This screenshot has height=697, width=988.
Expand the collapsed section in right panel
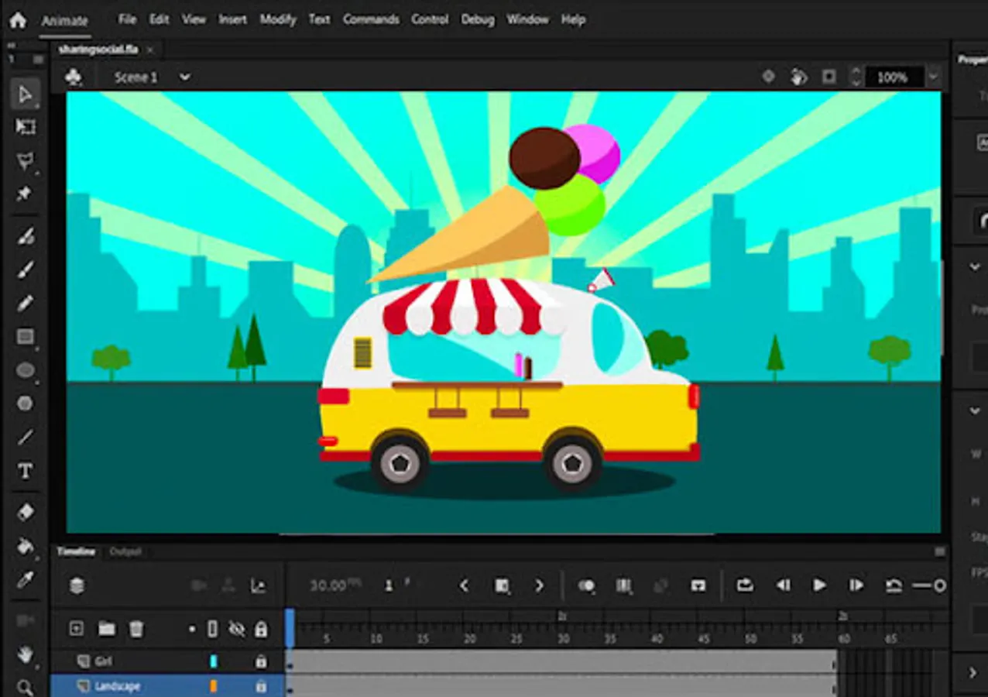[973, 672]
